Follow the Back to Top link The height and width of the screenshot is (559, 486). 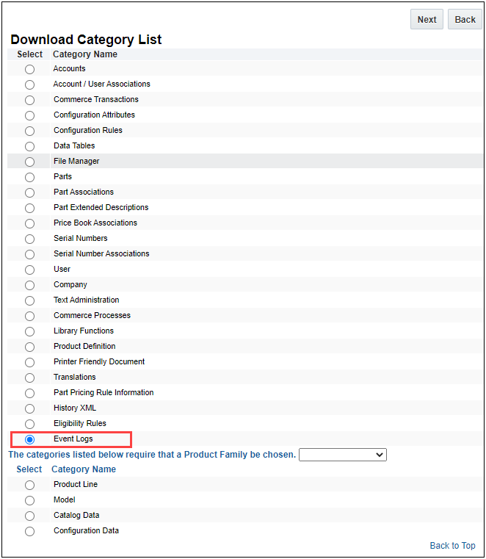[x=452, y=546]
